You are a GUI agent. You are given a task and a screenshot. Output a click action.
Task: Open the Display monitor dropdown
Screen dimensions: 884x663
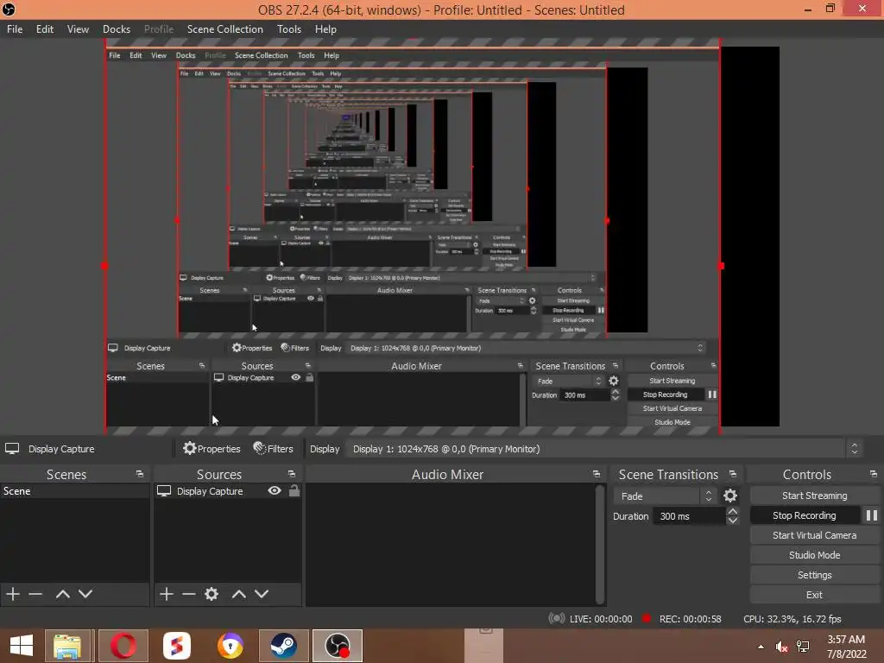603,449
